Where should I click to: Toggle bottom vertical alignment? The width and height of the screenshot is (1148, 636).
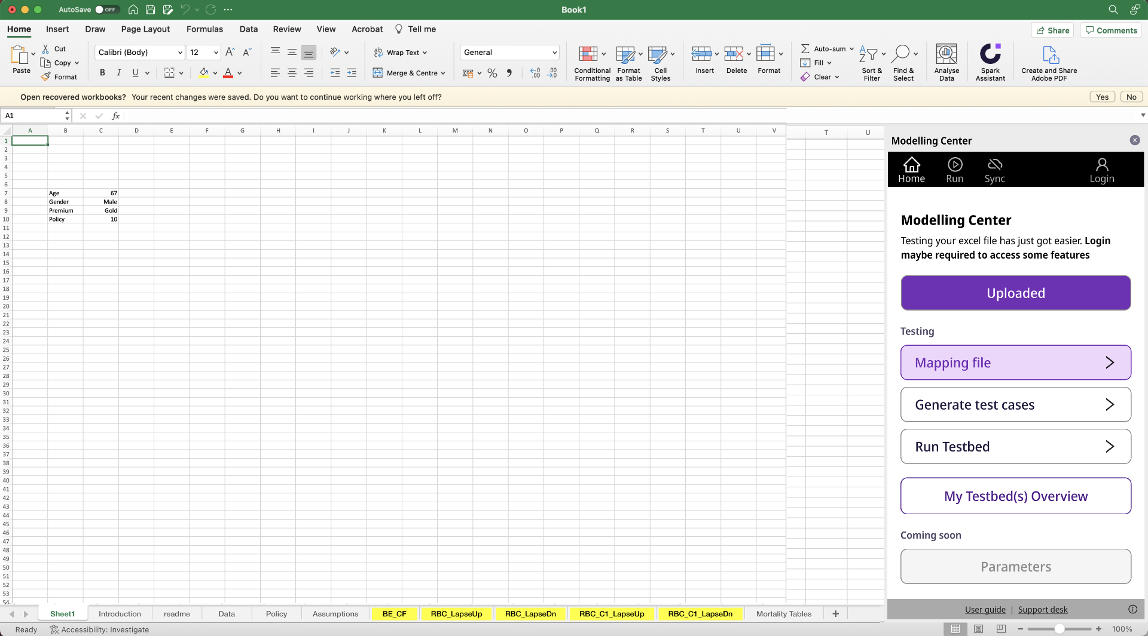point(309,53)
